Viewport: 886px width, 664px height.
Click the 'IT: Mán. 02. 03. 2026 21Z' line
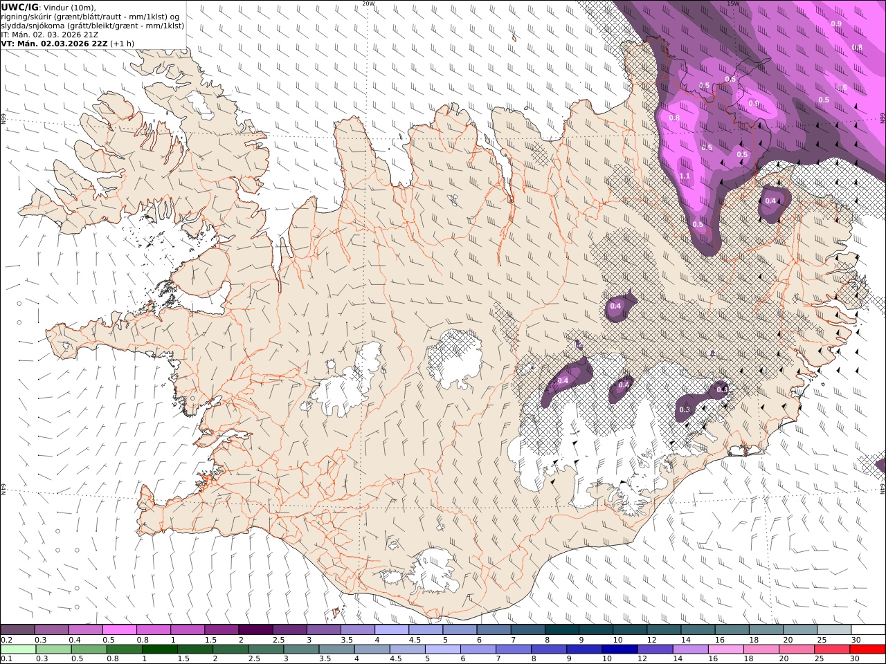pyautogui.click(x=50, y=34)
